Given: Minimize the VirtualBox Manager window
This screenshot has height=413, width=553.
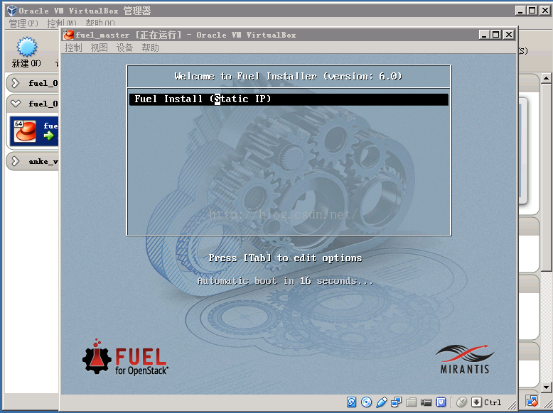Looking at the screenshot, I should point(520,10).
